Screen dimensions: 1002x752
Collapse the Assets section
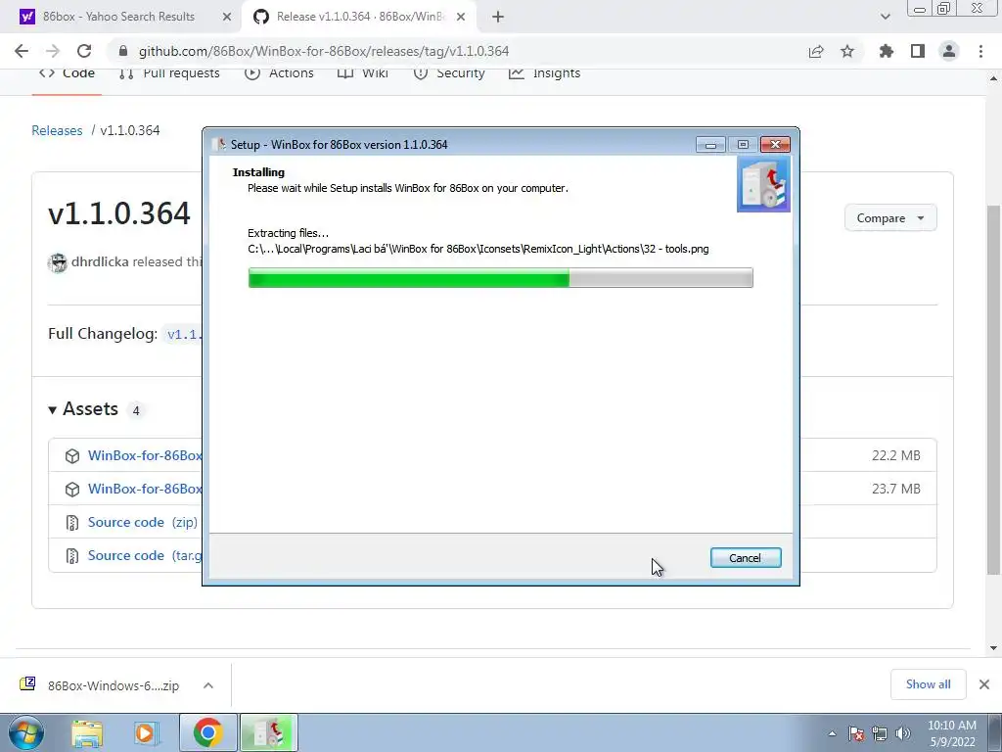[83, 409]
